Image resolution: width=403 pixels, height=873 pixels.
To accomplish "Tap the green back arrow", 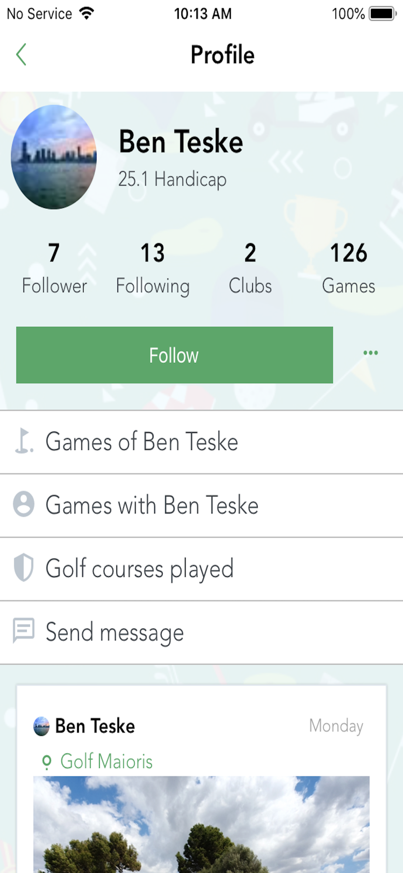I will [21, 55].
